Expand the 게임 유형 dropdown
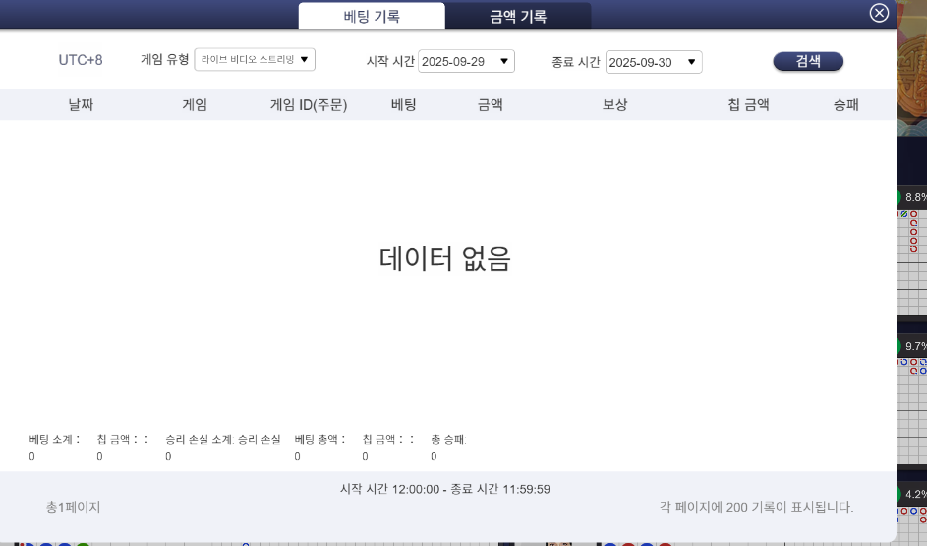The width and height of the screenshot is (927, 546). coord(255,60)
